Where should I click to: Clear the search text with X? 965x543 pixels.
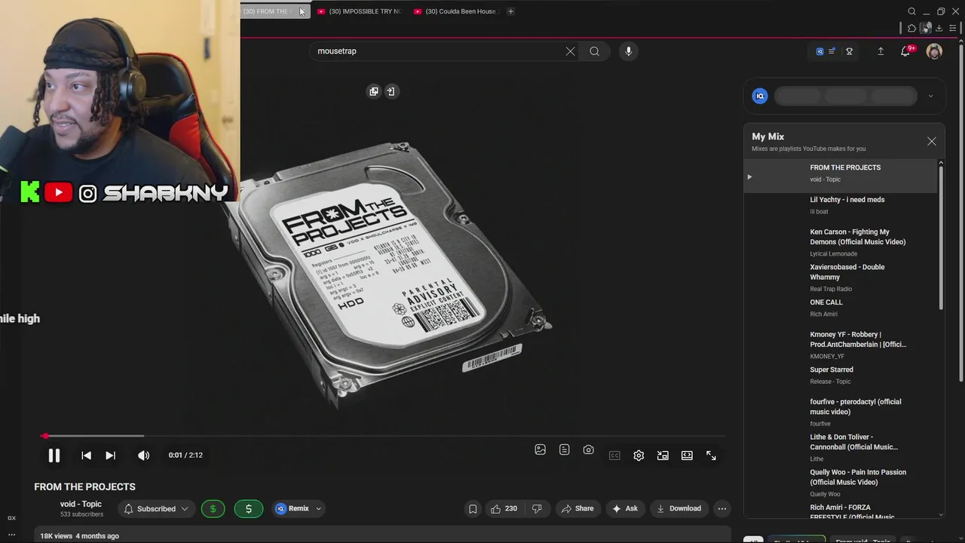tap(570, 51)
